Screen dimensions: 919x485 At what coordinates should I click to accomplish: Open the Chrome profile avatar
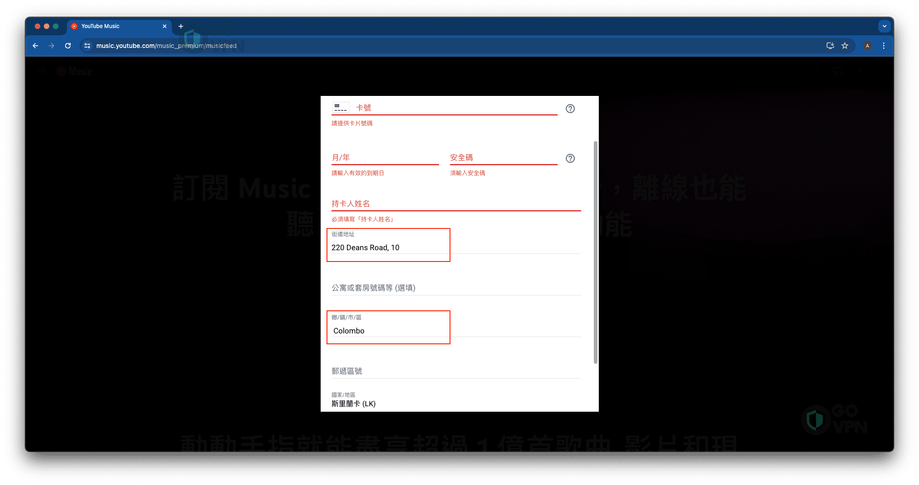(x=867, y=46)
